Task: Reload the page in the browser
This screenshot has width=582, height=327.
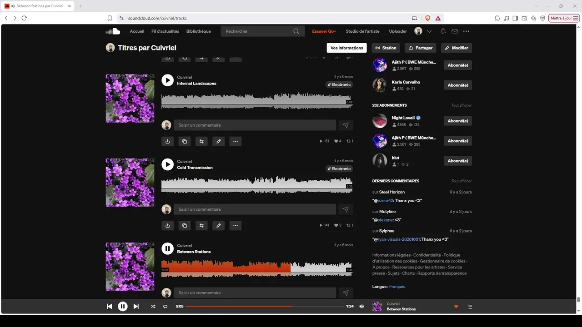Action: click(24, 18)
